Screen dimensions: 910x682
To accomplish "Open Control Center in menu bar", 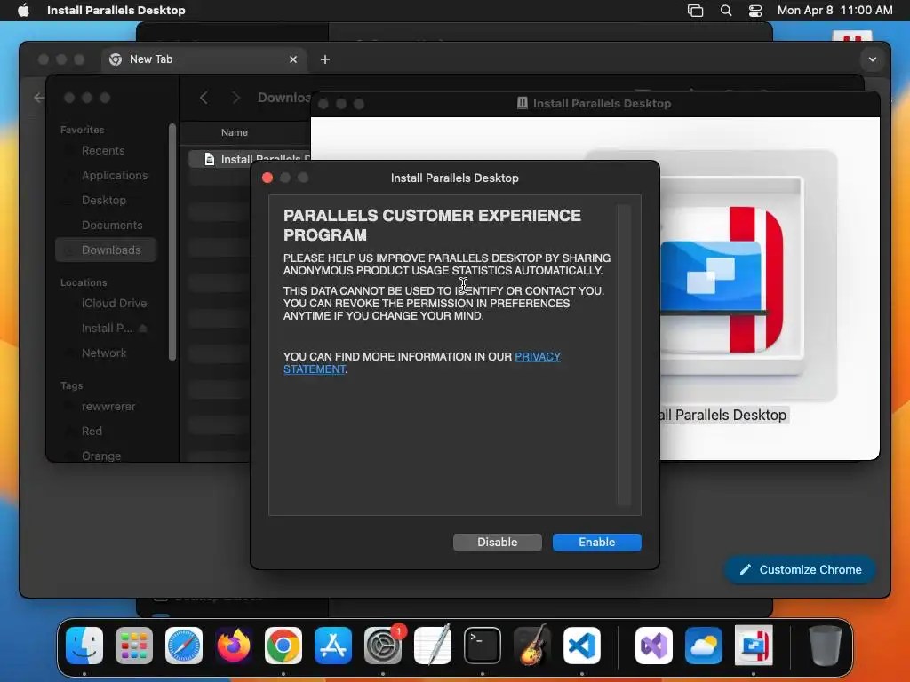I will coord(755,11).
